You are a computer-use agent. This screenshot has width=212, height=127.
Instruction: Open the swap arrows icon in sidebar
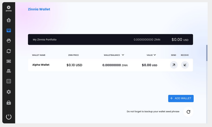pyautogui.click(x=9, y=51)
